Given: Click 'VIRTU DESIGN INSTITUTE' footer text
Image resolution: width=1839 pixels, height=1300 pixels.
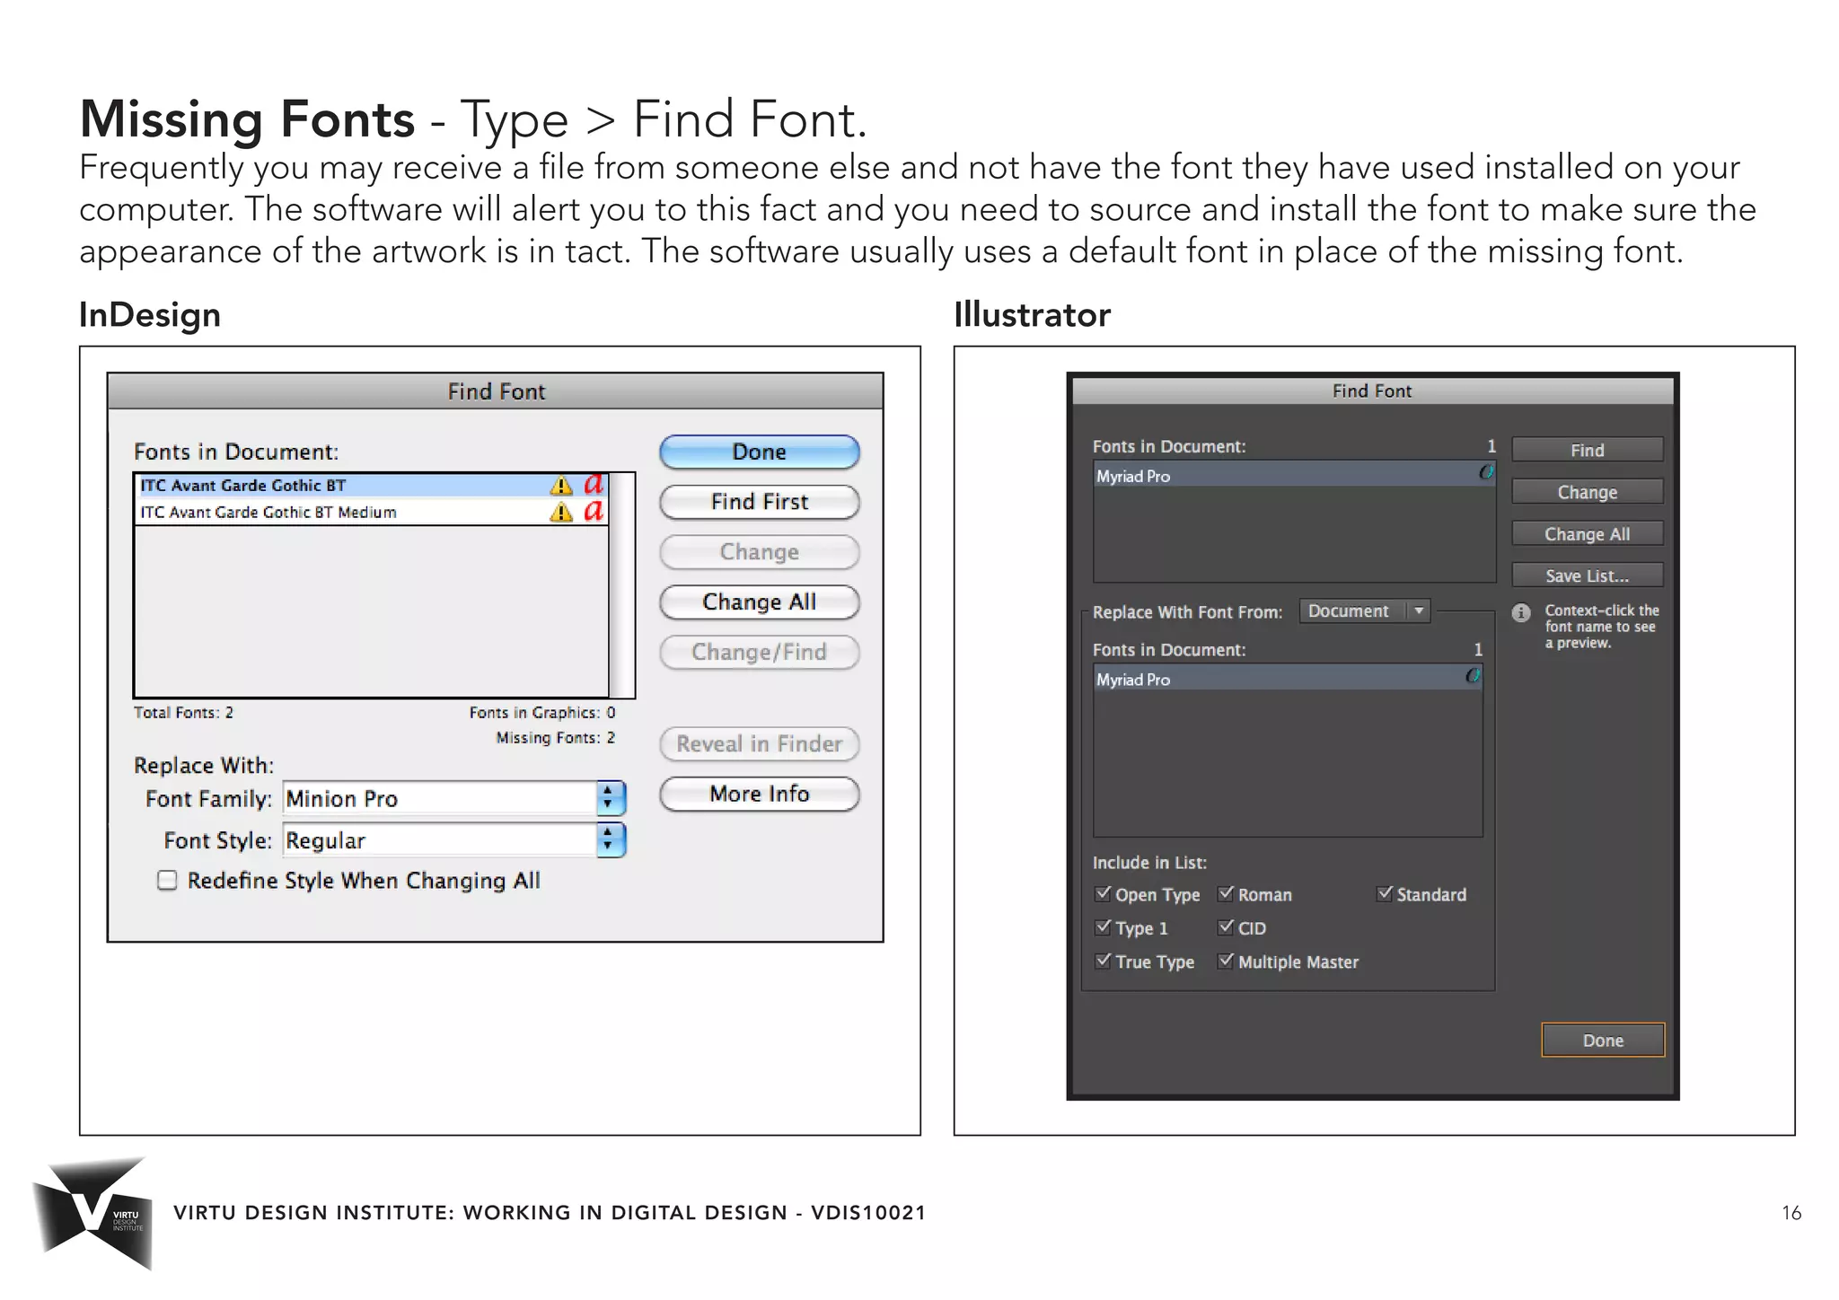Looking at the screenshot, I should [x=313, y=1213].
